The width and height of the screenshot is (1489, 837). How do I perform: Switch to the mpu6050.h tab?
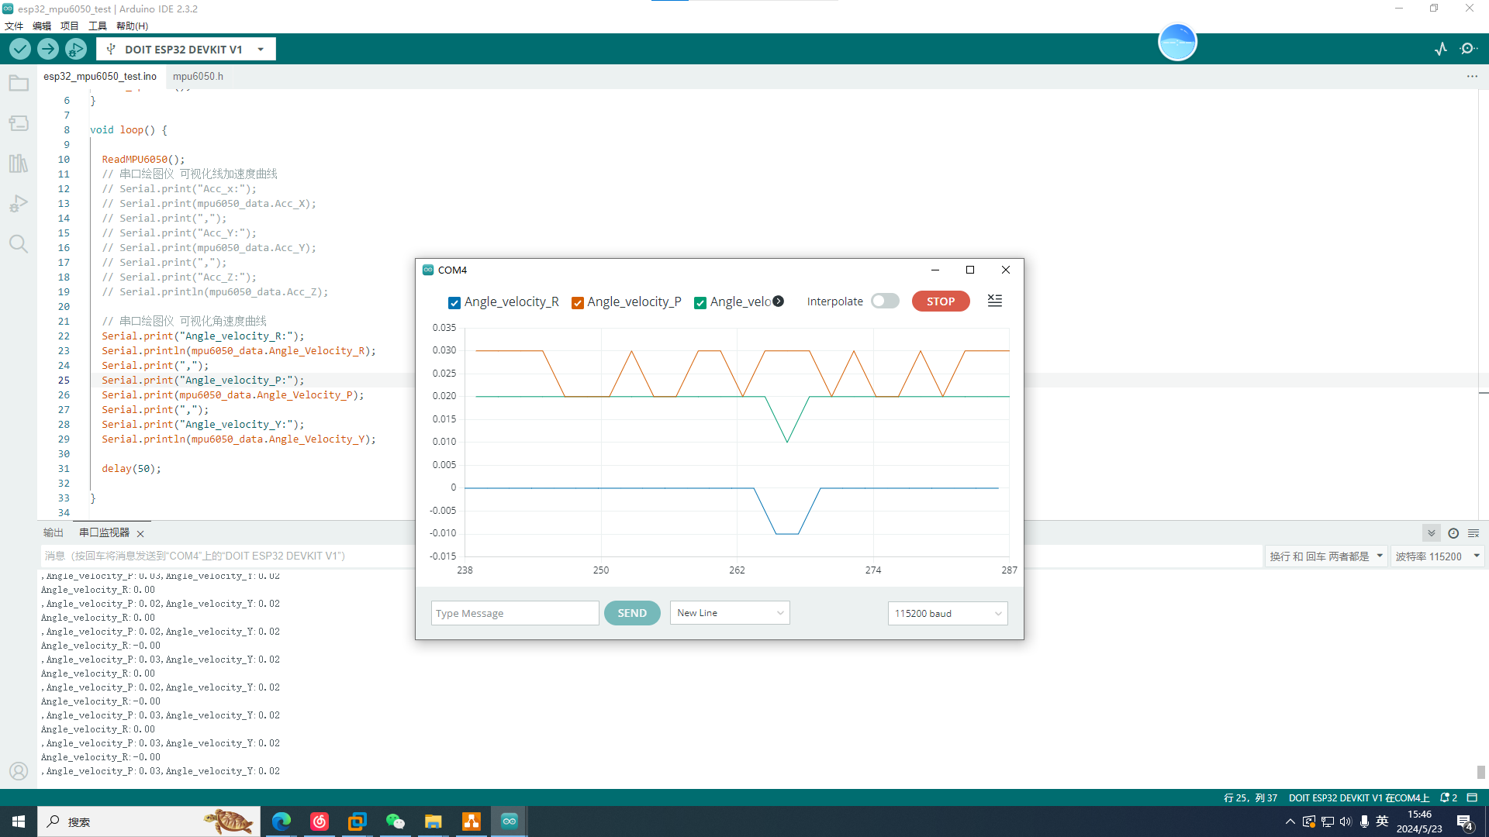(198, 76)
